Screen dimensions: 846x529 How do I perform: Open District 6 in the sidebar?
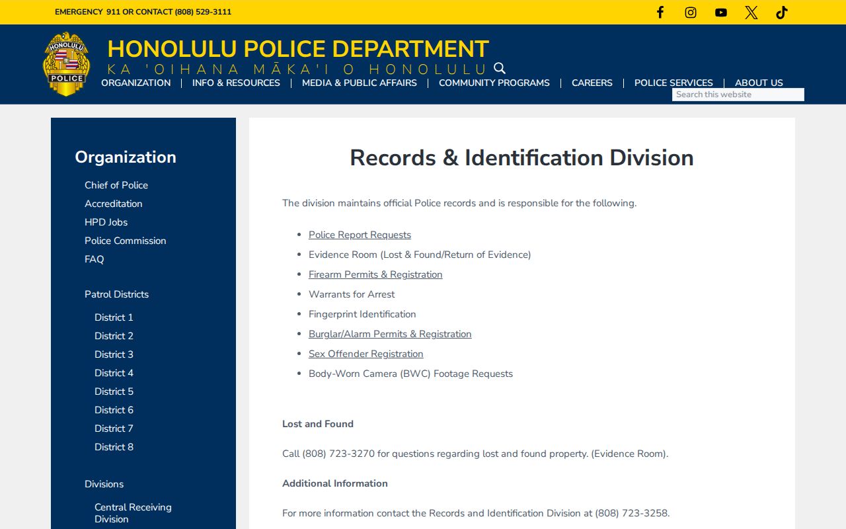click(x=114, y=410)
